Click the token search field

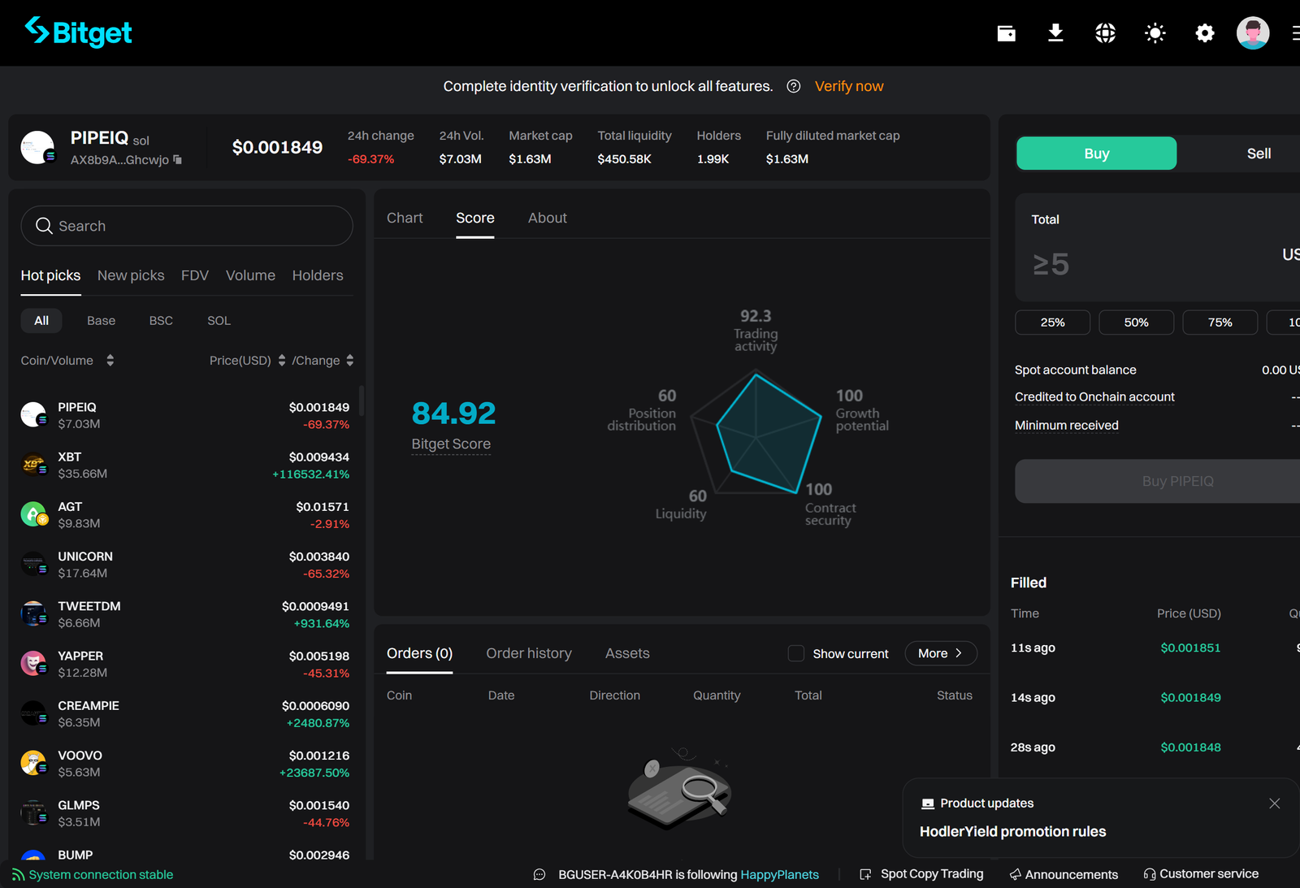click(186, 226)
